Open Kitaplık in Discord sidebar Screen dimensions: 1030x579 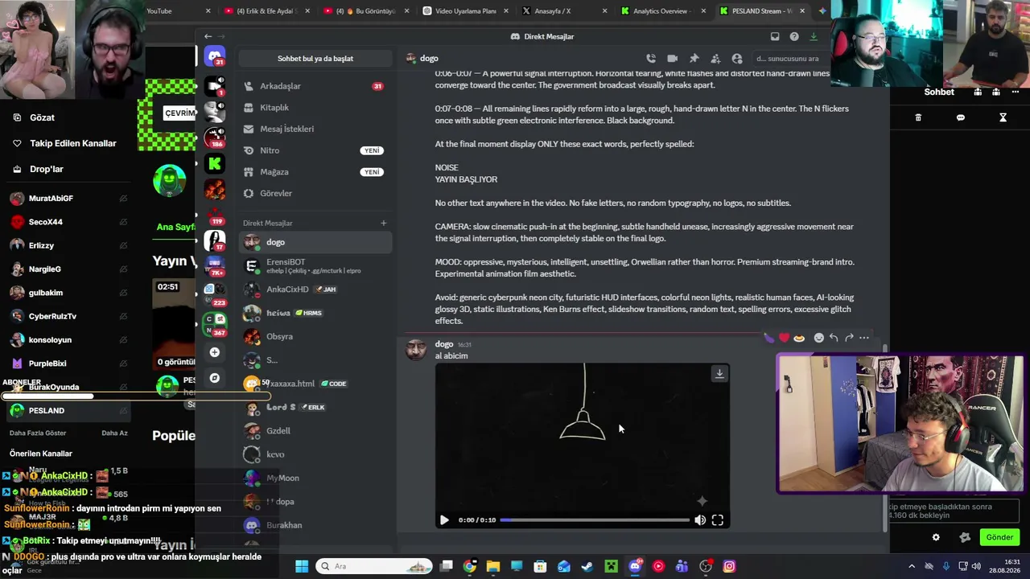[315, 108]
